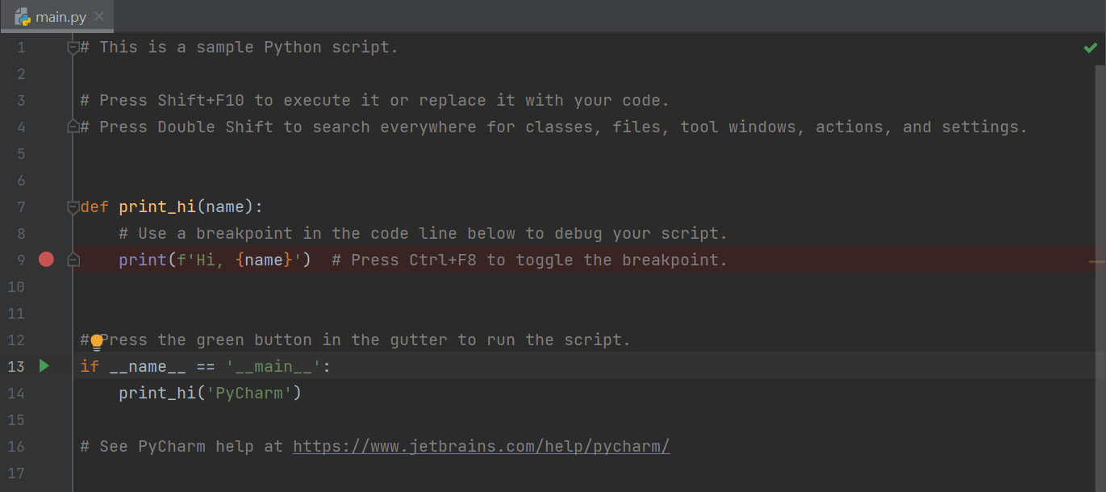Open intention actions via the lightbulb icon
Image resolution: width=1106 pixels, height=492 pixels.
click(x=96, y=342)
